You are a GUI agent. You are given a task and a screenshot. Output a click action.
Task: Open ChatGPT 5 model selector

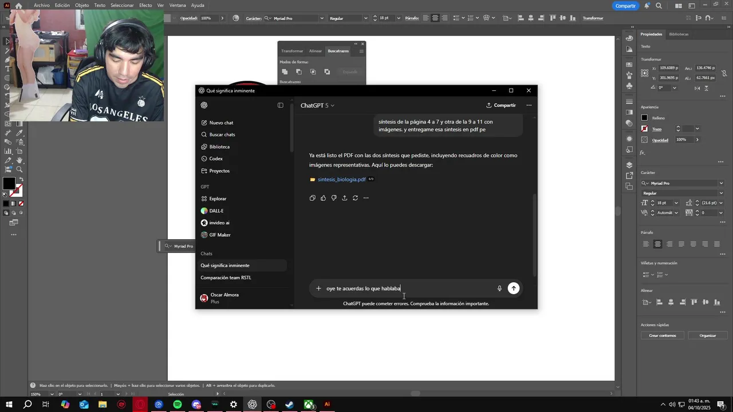[x=317, y=105]
